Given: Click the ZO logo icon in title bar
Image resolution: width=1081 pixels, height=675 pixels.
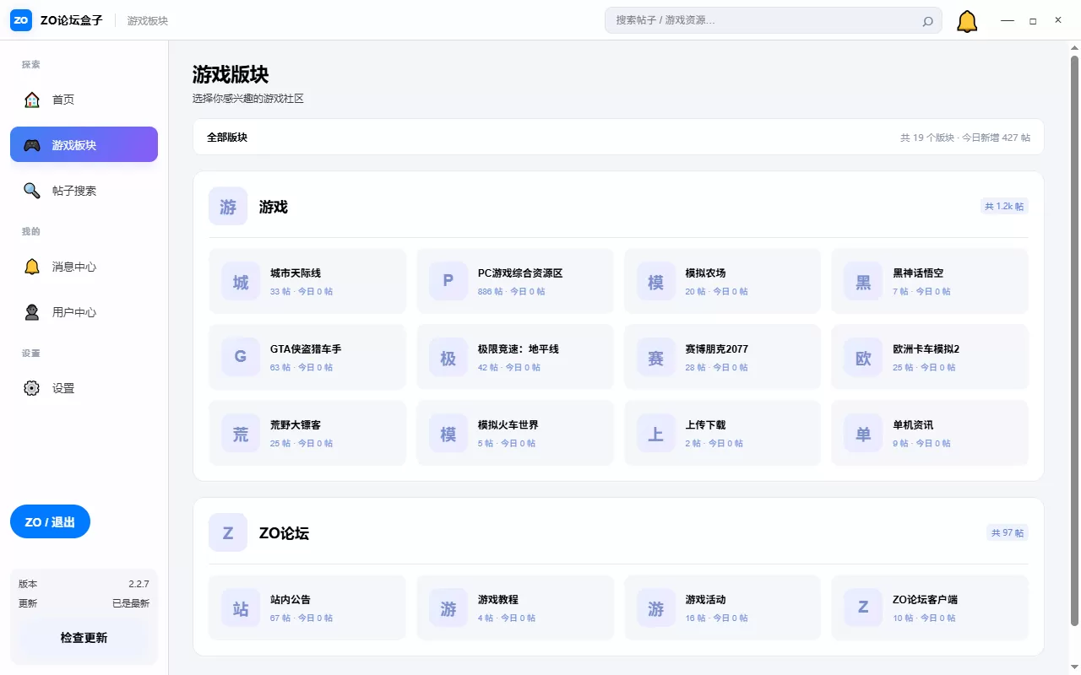Looking at the screenshot, I should click(21, 20).
